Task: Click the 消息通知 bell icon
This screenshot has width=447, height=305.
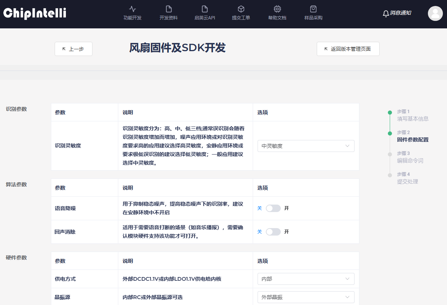Action: (386, 13)
